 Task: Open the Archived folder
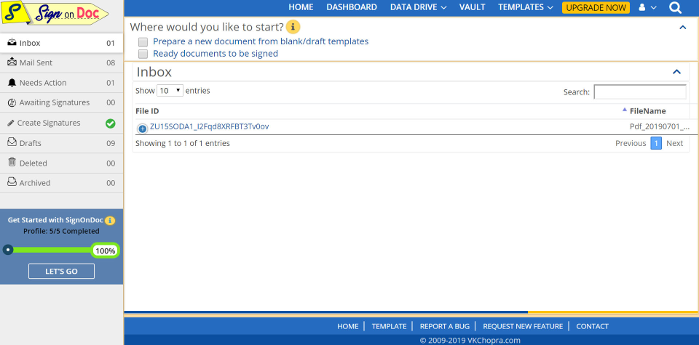click(x=61, y=183)
